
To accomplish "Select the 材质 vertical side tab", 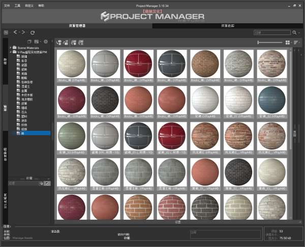I will [6, 108].
